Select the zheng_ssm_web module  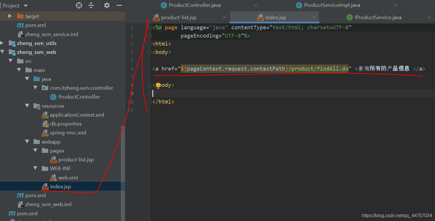click(x=37, y=52)
